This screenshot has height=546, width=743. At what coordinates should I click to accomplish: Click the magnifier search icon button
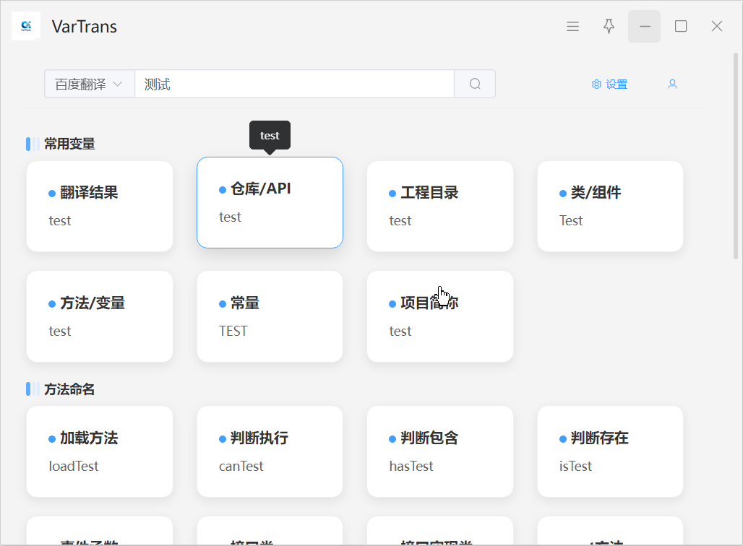pos(475,84)
